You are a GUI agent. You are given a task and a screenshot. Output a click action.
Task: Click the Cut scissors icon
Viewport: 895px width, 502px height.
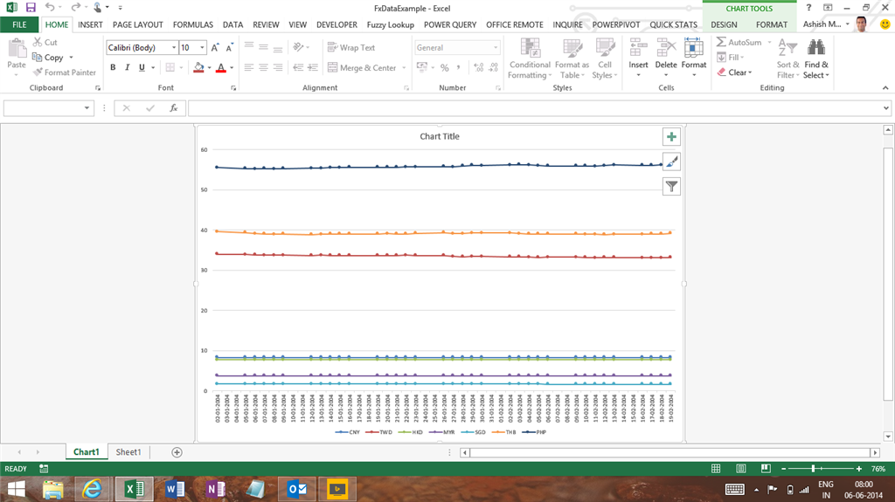[38, 42]
